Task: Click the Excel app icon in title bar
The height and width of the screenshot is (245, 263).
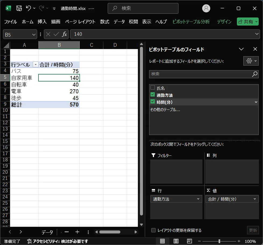Action: (x=8, y=8)
